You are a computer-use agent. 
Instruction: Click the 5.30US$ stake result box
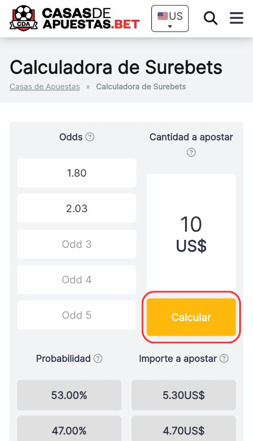click(184, 395)
